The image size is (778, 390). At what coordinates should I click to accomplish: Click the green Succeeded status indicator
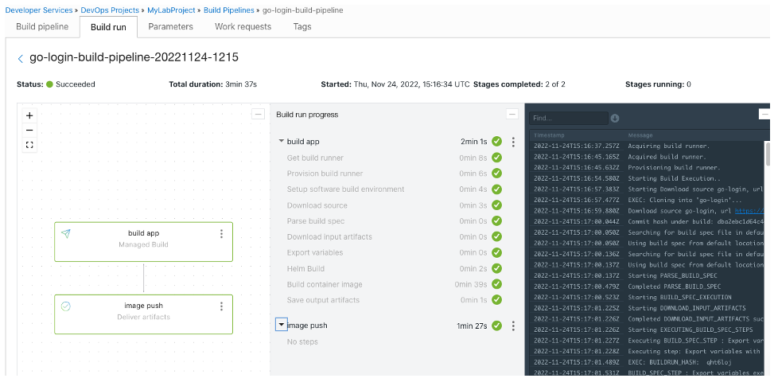click(49, 84)
